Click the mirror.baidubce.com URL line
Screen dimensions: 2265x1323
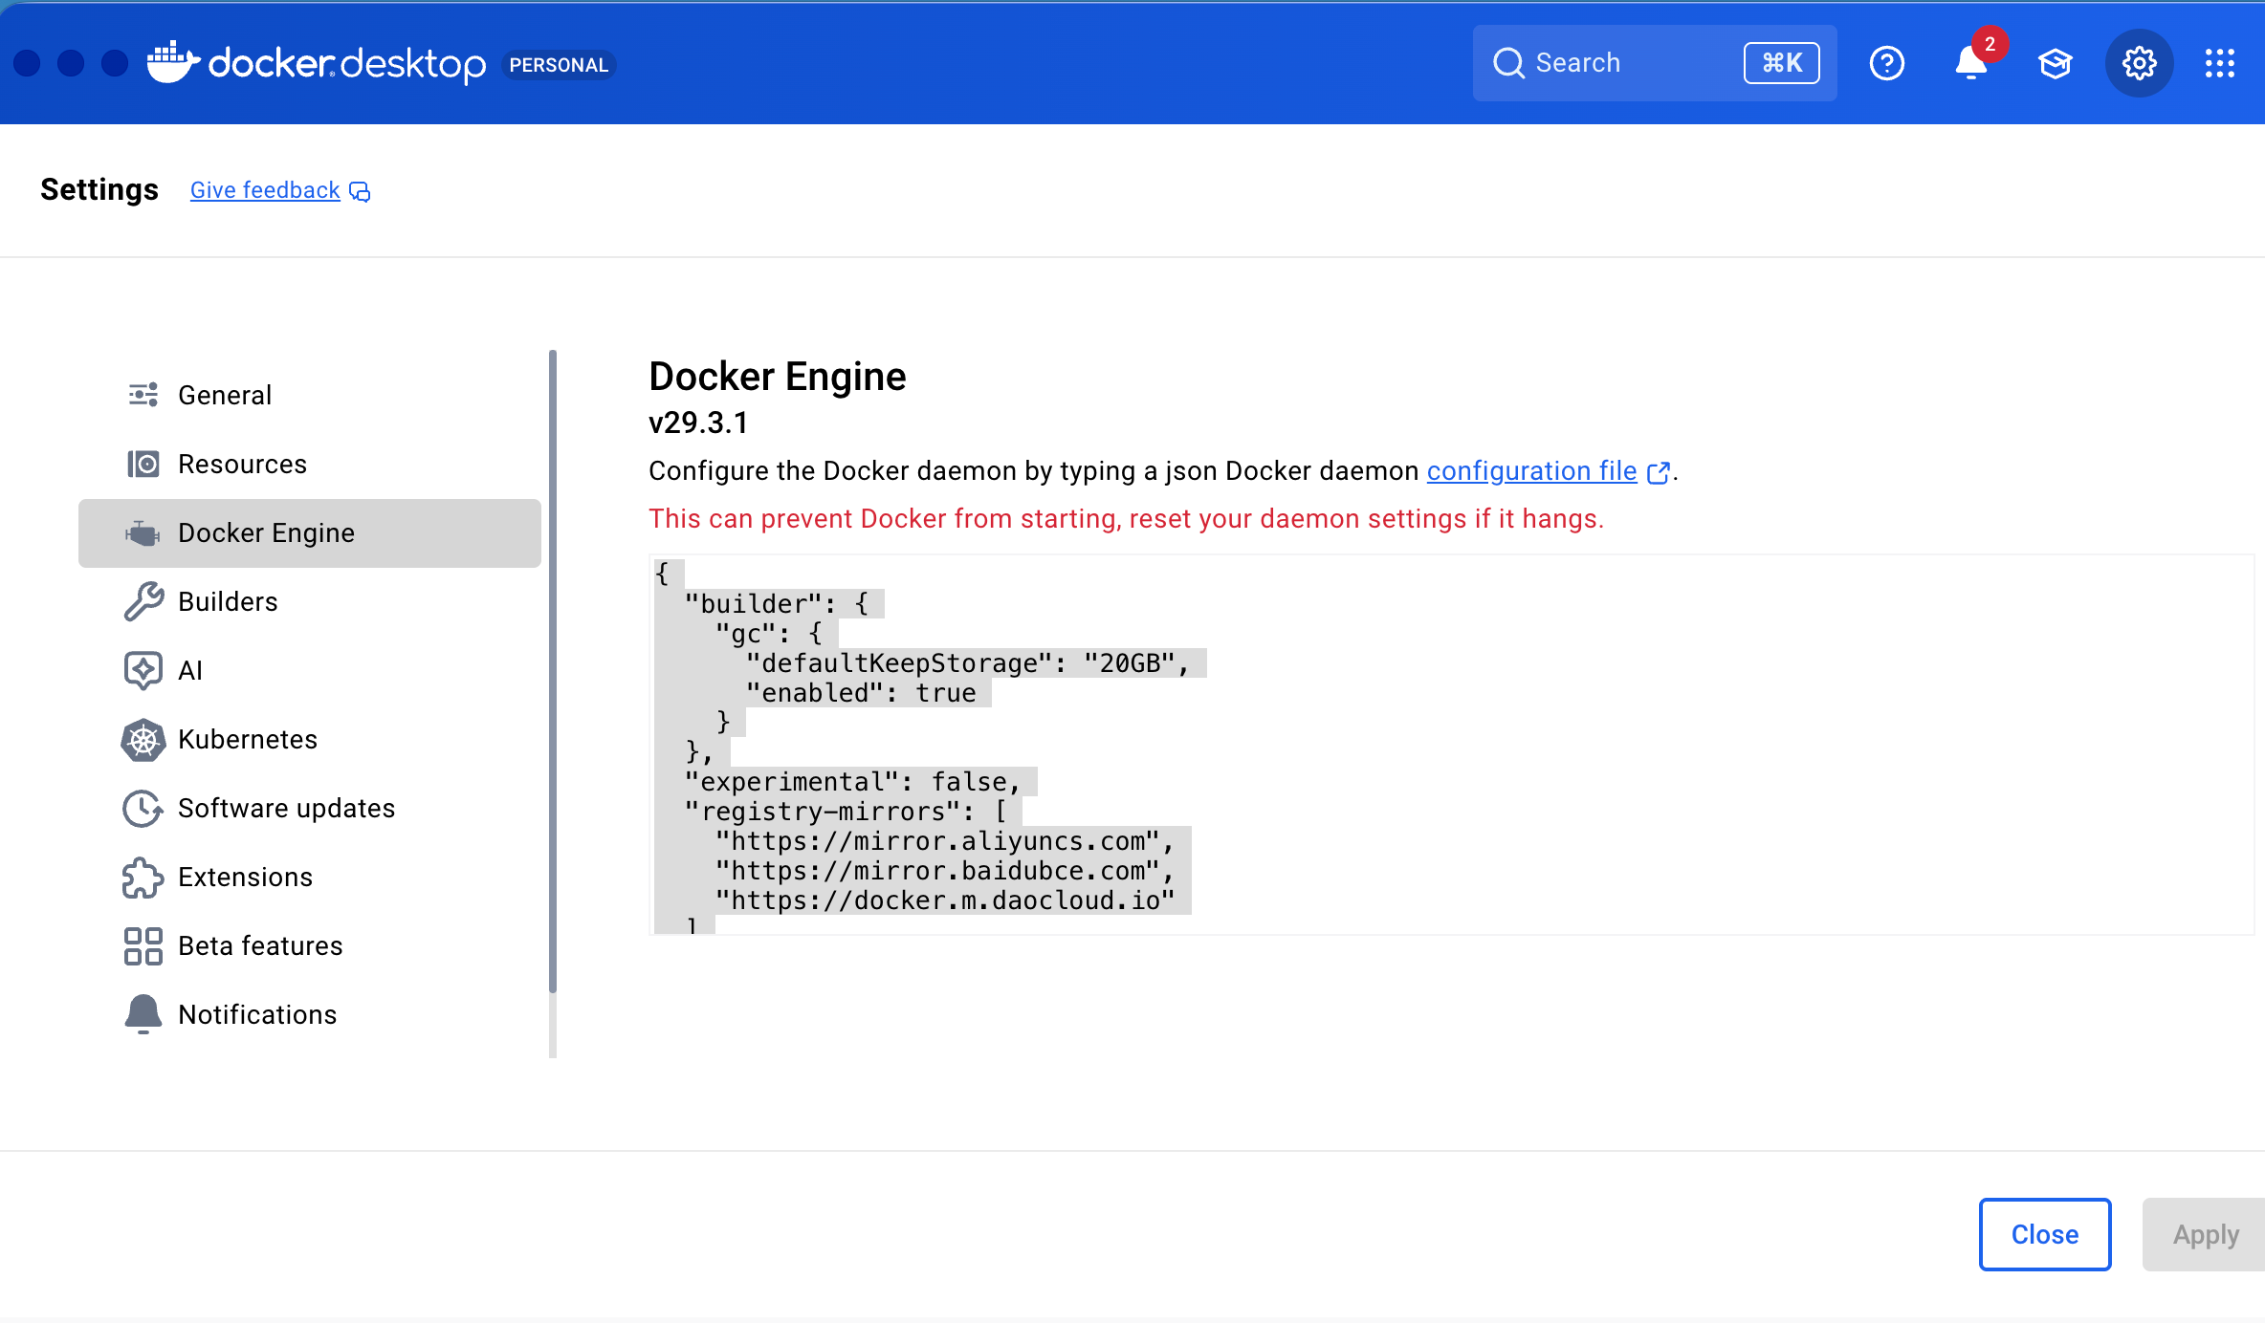[945, 871]
